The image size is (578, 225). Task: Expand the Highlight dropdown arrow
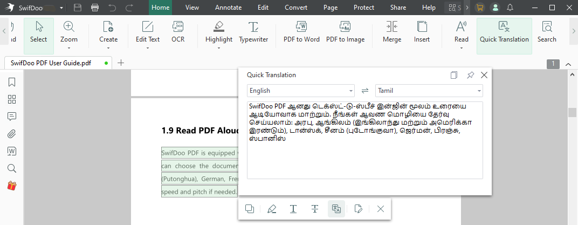(x=219, y=48)
